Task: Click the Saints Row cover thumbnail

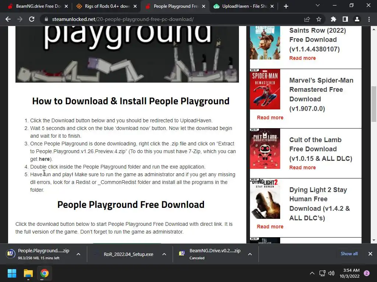Action: click(x=265, y=43)
